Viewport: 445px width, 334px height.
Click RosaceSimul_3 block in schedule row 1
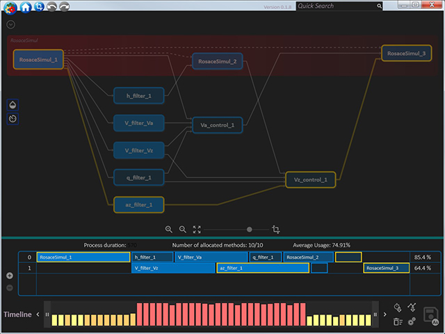[387, 268]
